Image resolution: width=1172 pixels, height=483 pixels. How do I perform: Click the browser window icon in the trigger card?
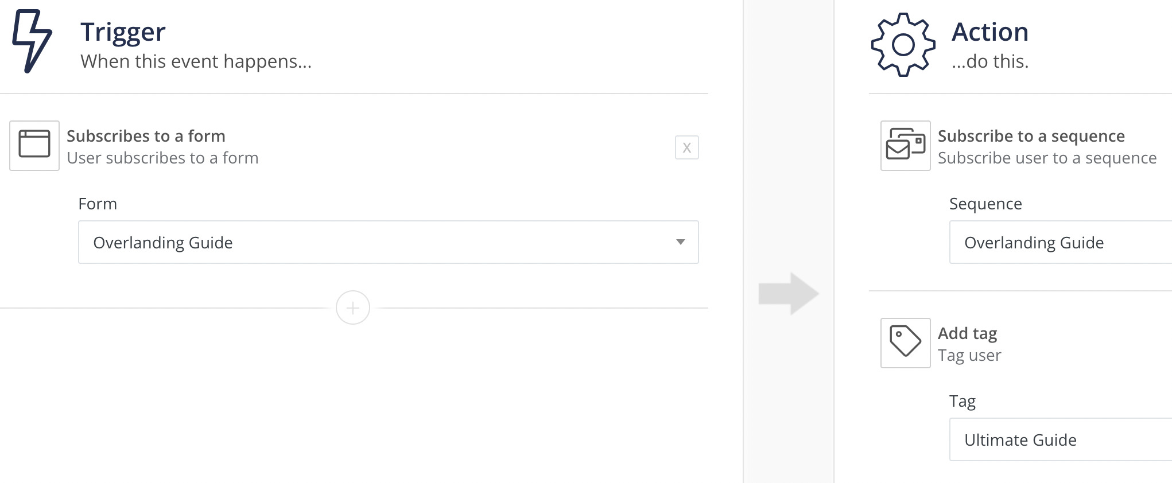tap(34, 146)
